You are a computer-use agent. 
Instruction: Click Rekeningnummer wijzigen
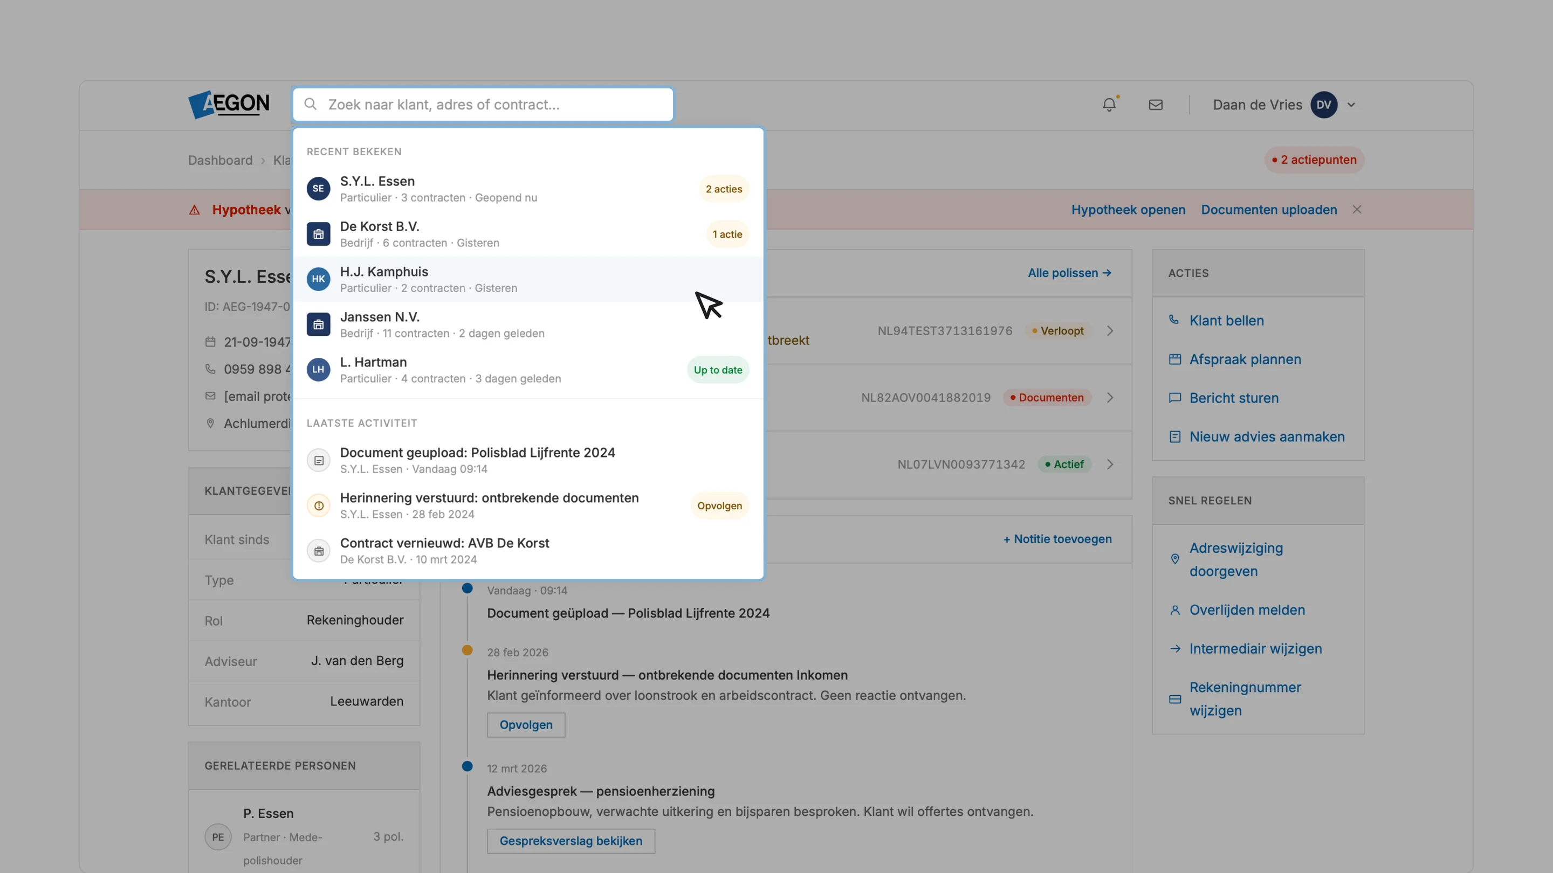[x=1245, y=699]
